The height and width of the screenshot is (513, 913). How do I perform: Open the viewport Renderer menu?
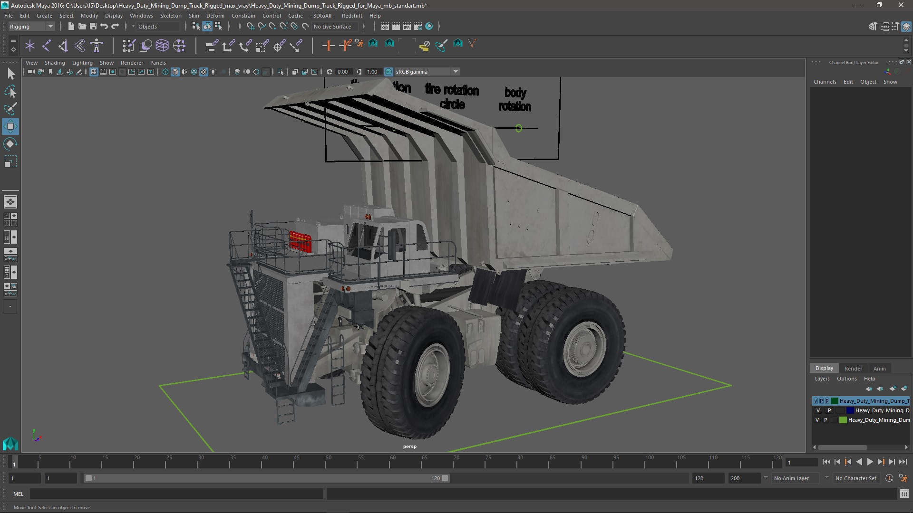pyautogui.click(x=132, y=63)
